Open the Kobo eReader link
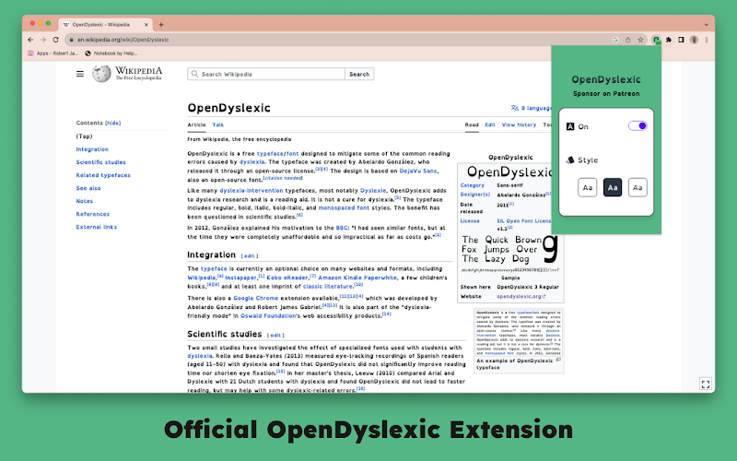This screenshot has height=461, width=737. pyautogui.click(x=288, y=278)
